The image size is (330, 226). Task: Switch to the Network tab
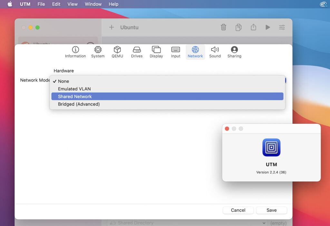pyautogui.click(x=195, y=52)
